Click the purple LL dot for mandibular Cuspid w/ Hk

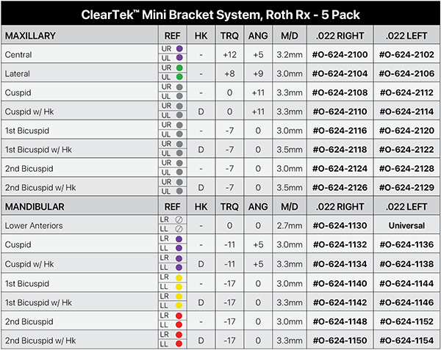point(179,268)
